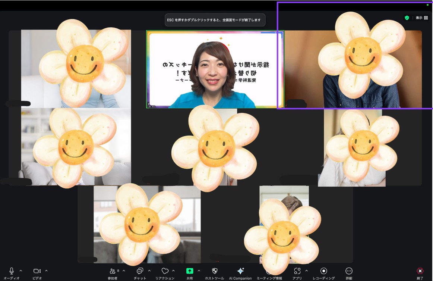Expand the reactions chevron beside リアクション
433x281 pixels.
click(x=173, y=271)
